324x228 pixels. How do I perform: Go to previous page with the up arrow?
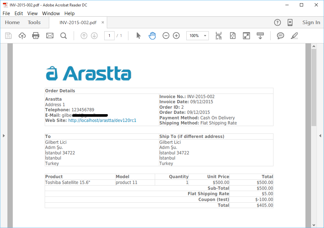click(84, 36)
